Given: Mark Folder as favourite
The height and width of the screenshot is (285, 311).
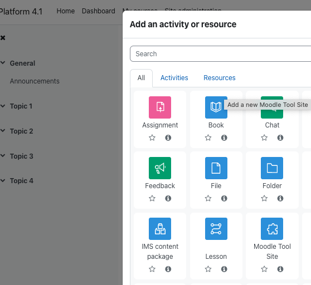Looking at the screenshot, I should coord(264,198).
